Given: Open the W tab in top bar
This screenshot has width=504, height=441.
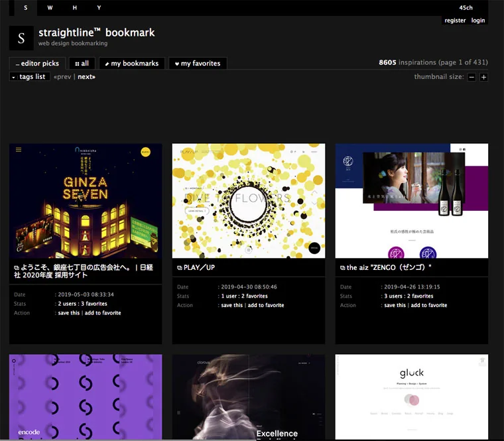Looking at the screenshot, I should (50, 8).
